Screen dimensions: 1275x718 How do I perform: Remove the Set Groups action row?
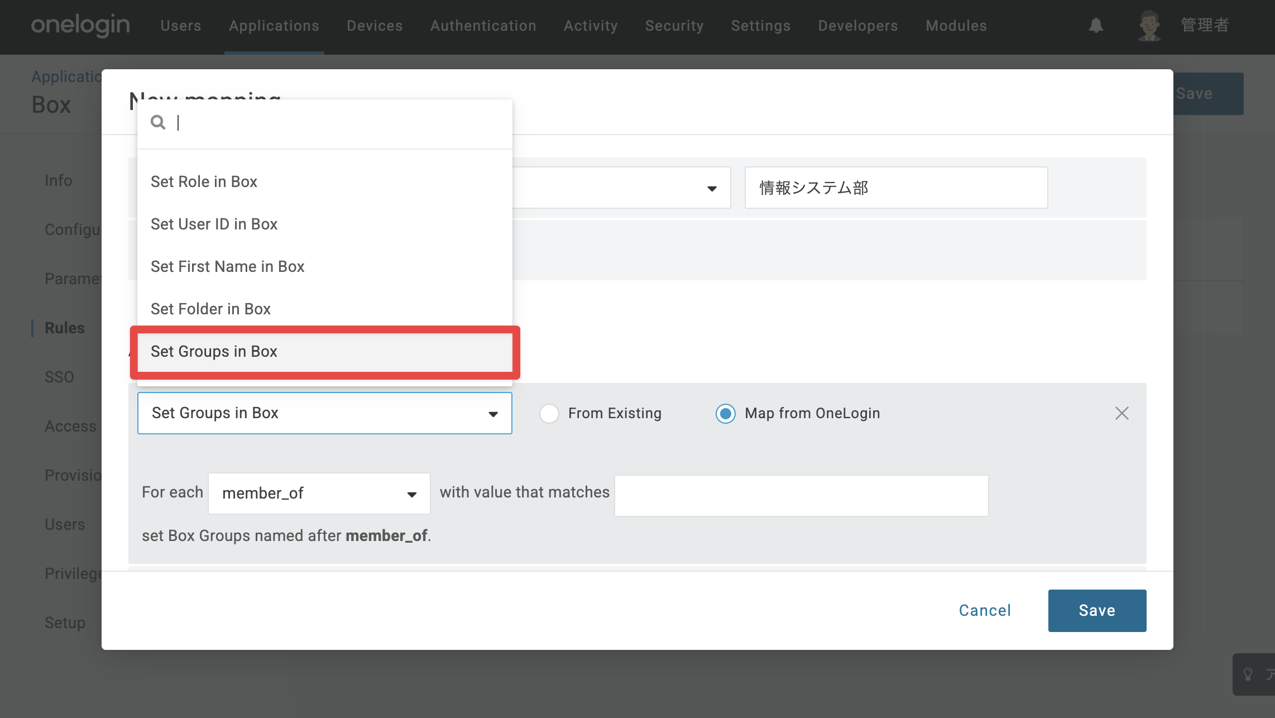tap(1121, 413)
